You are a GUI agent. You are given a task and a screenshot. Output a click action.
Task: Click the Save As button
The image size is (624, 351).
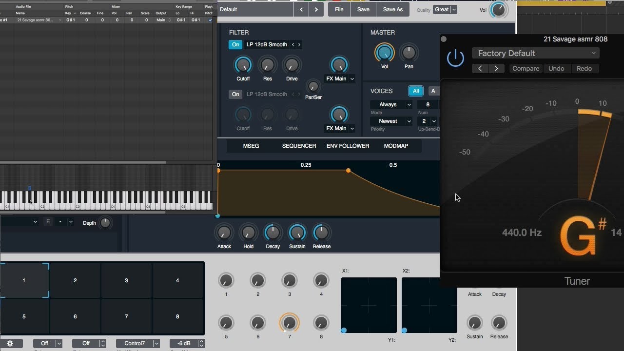[x=393, y=9]
